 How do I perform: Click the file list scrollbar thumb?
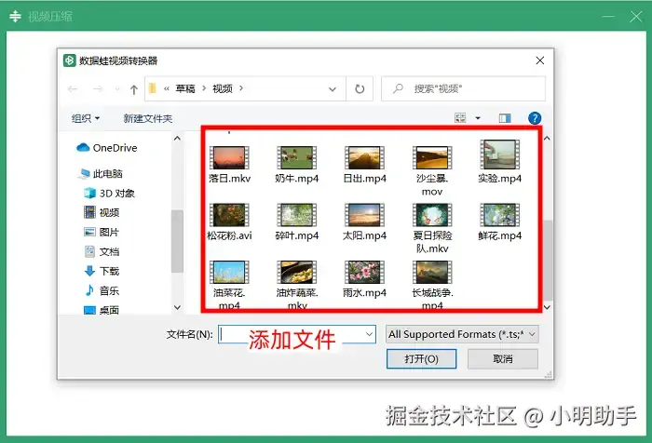(x=549, y=261)
